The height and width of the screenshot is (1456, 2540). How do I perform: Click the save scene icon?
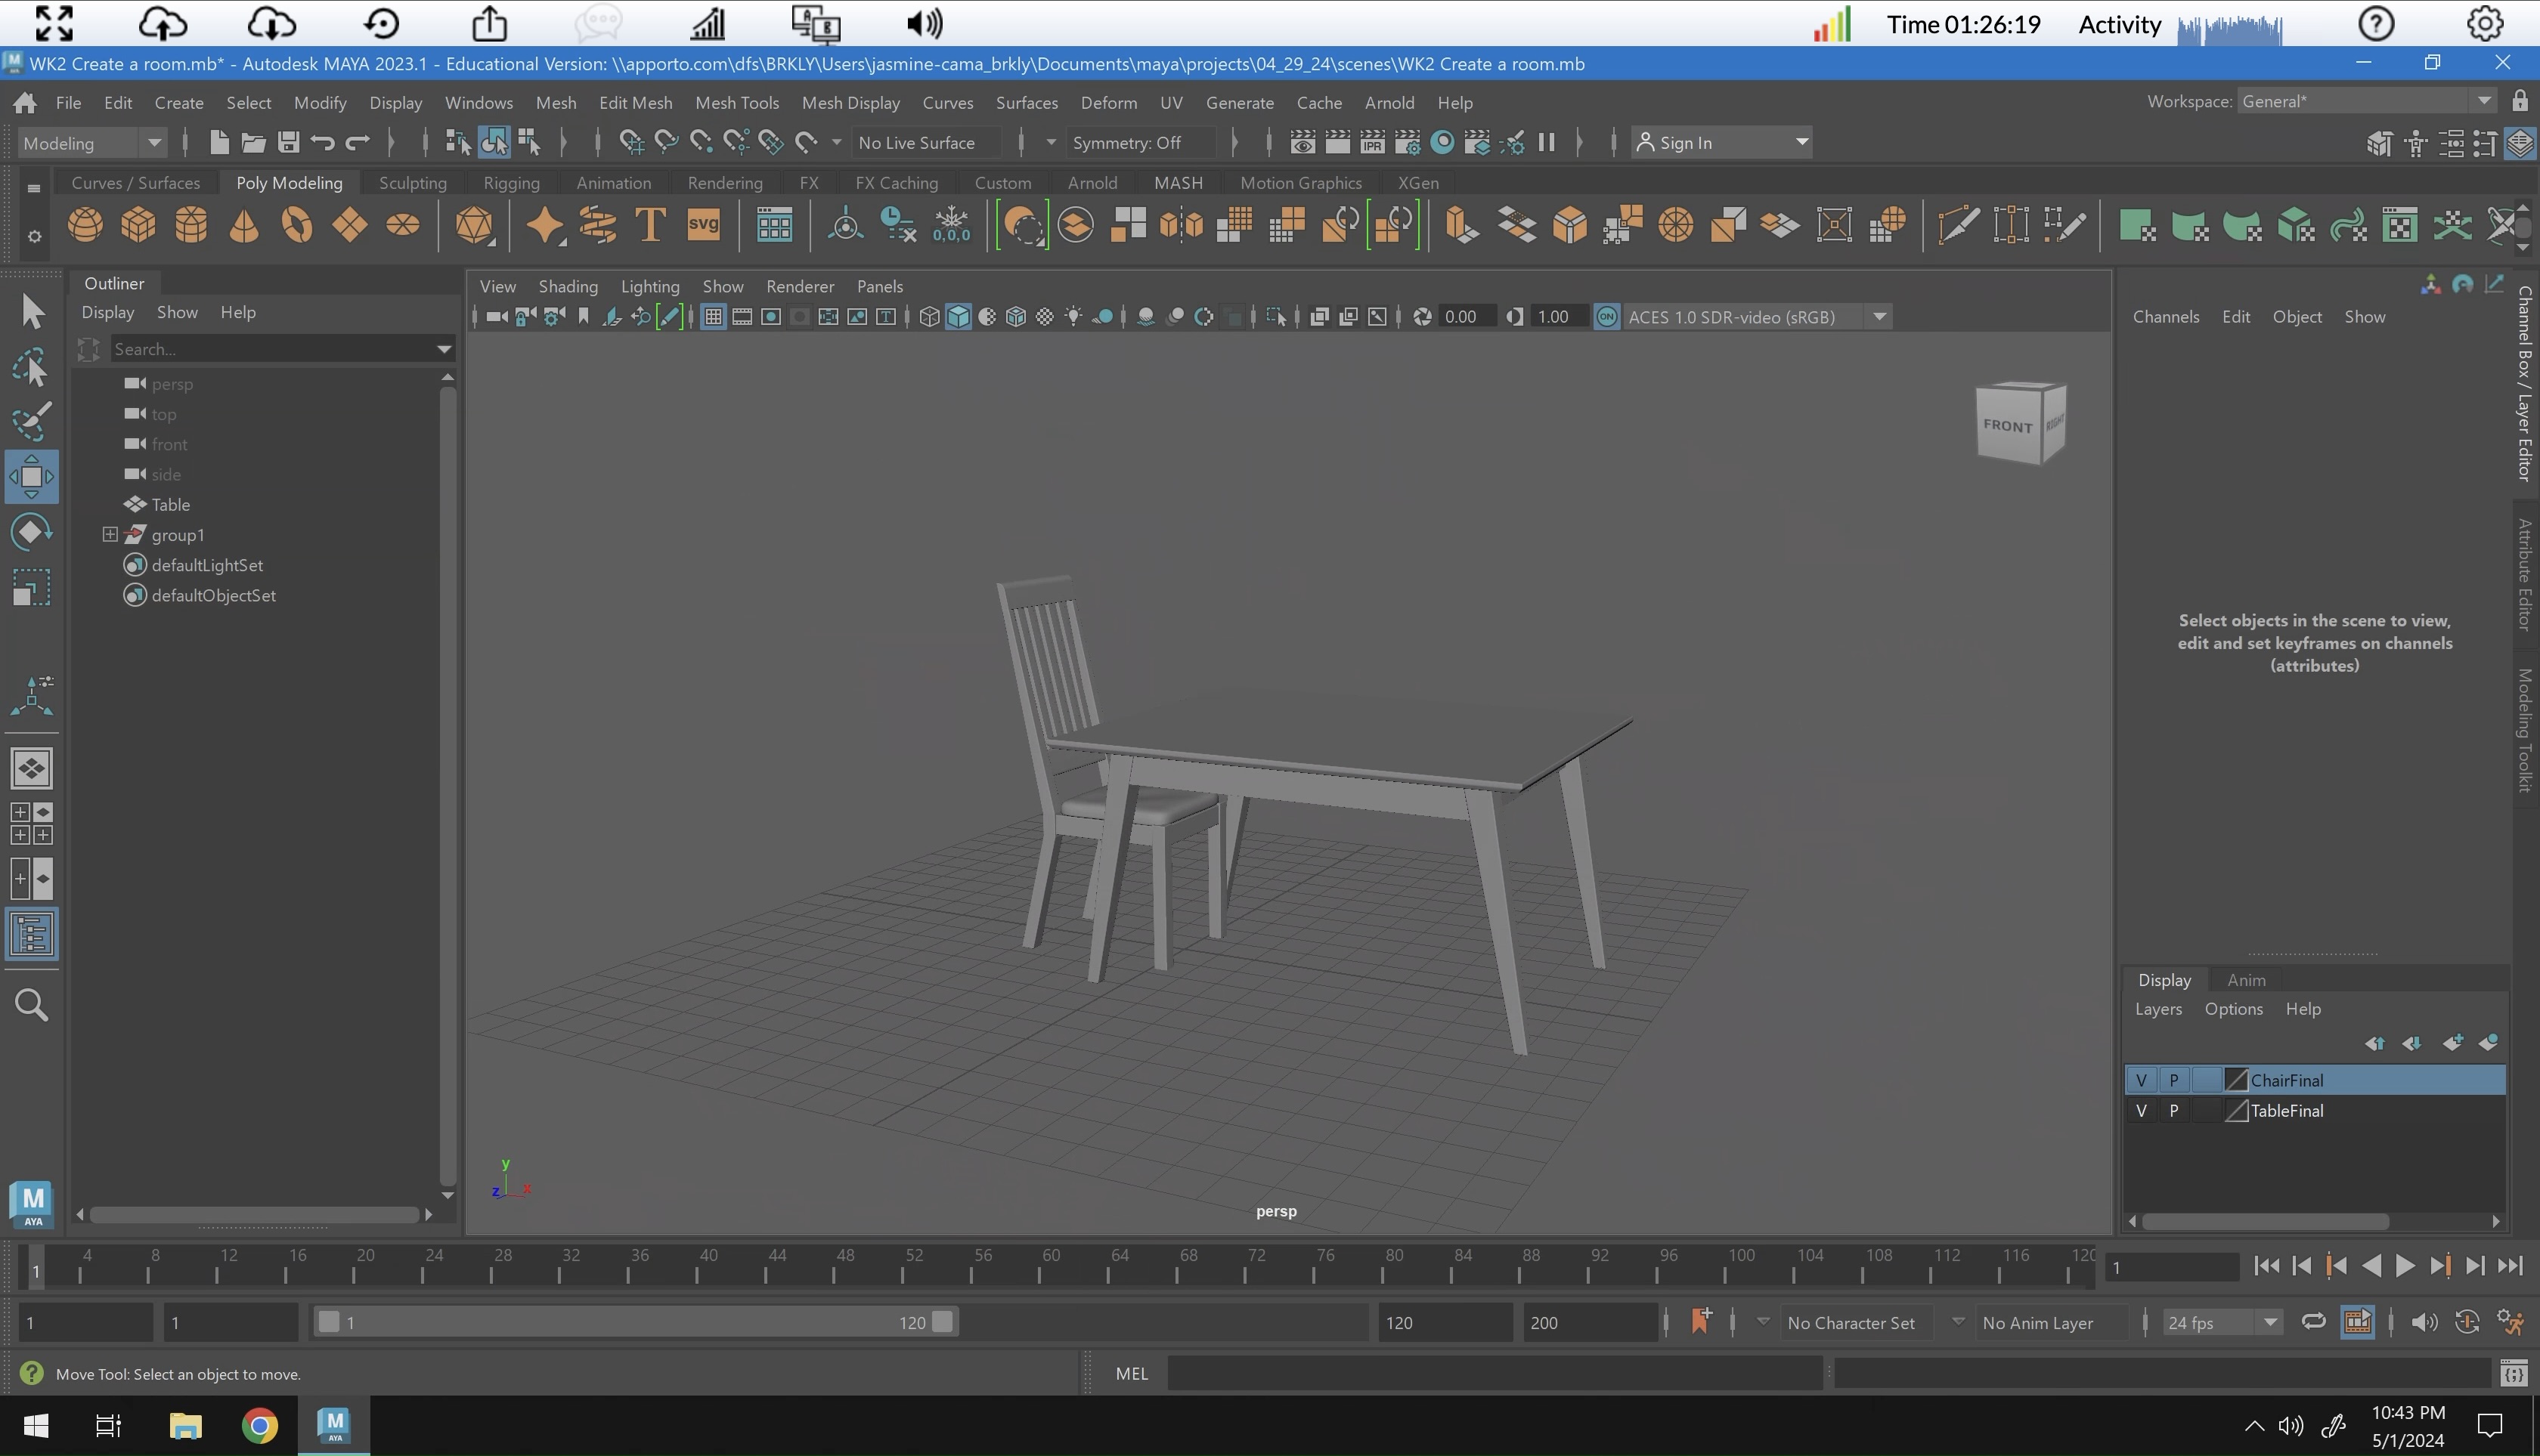click(288, 143)
